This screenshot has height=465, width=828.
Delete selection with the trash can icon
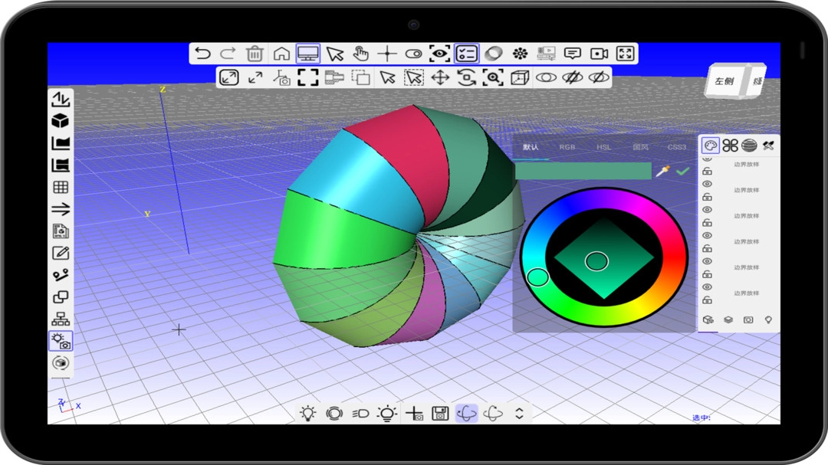(x=255, y=54)
